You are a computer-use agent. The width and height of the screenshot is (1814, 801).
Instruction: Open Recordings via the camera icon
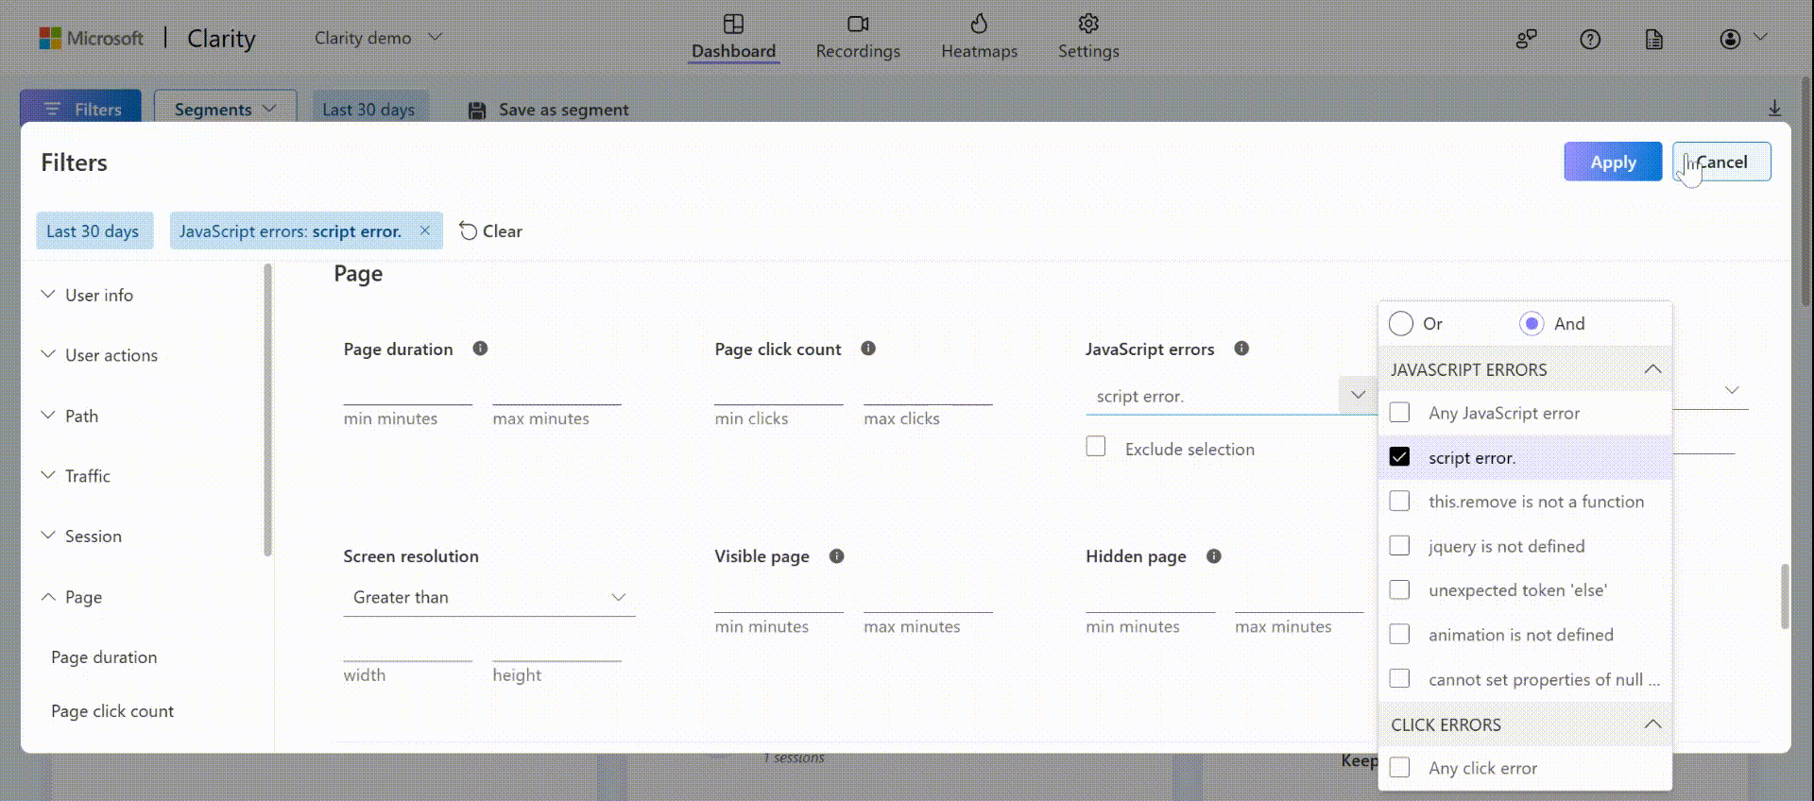point(857,24)
